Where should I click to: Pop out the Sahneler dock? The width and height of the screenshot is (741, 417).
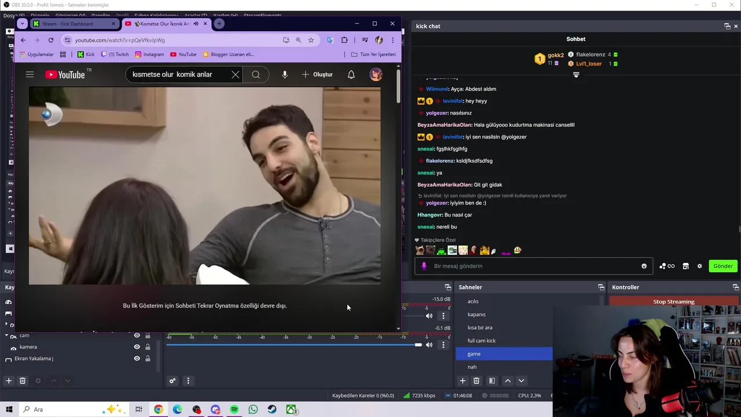click(601, 287)
